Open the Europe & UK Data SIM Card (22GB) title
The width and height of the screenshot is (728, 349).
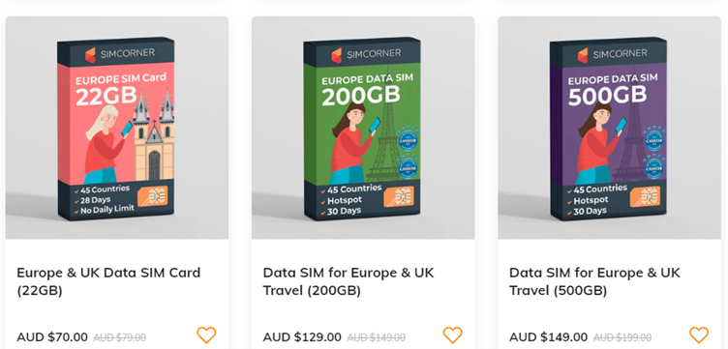(108, 281)
